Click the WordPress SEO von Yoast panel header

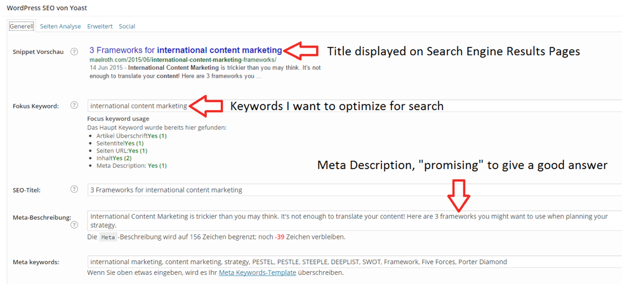point(47,8)
